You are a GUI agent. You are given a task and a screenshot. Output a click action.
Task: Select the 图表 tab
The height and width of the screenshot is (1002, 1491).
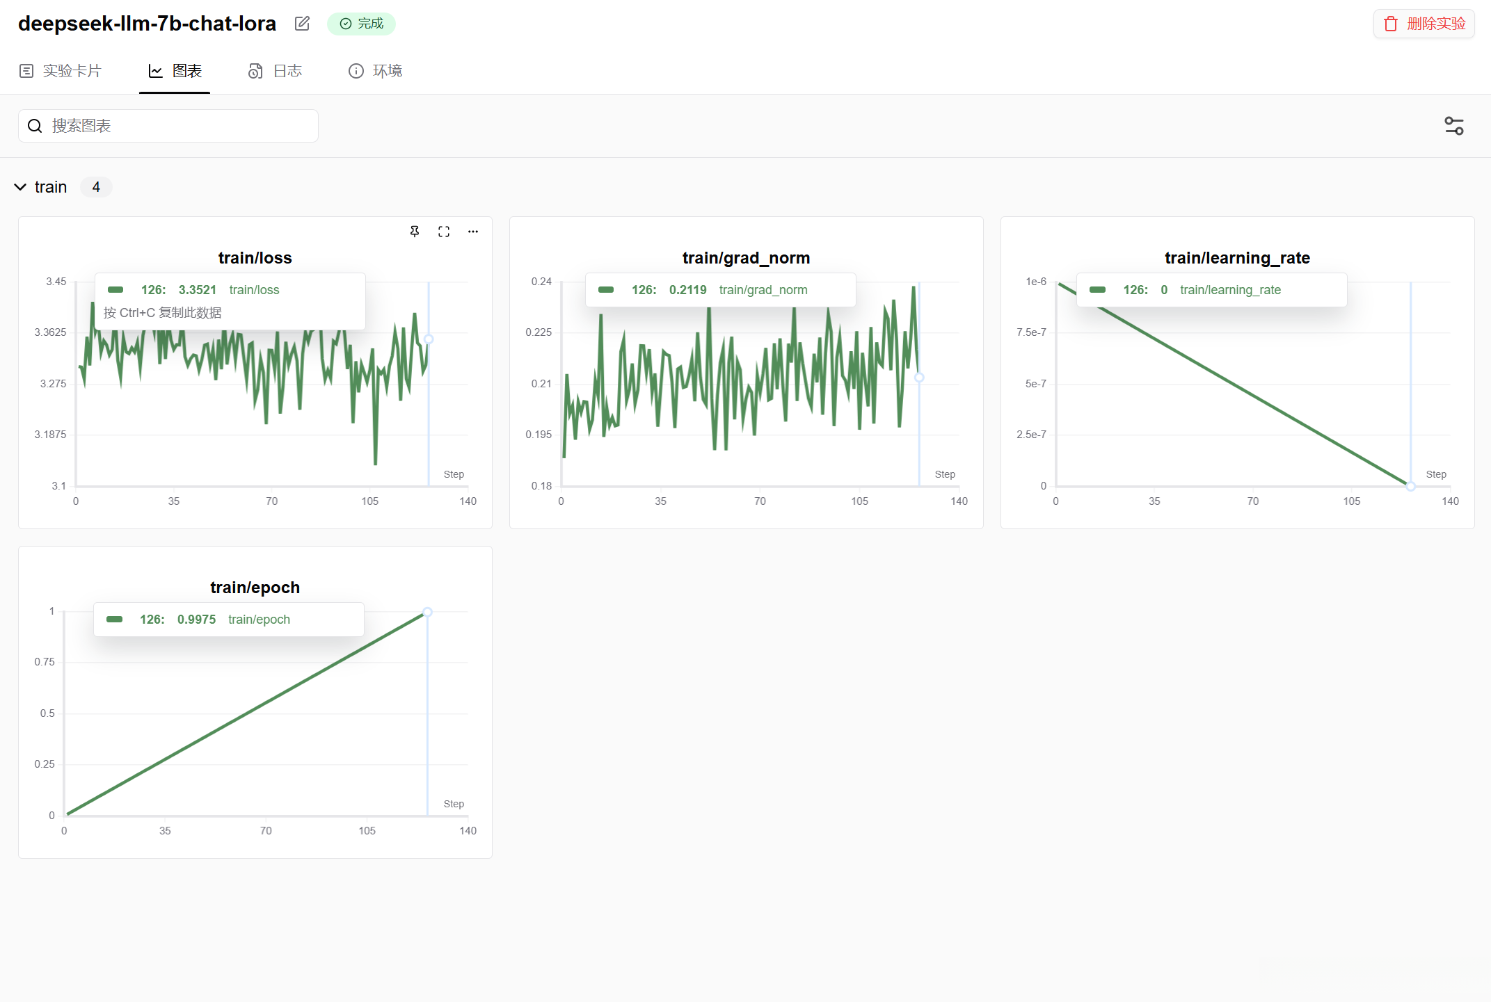coord(186,71)
